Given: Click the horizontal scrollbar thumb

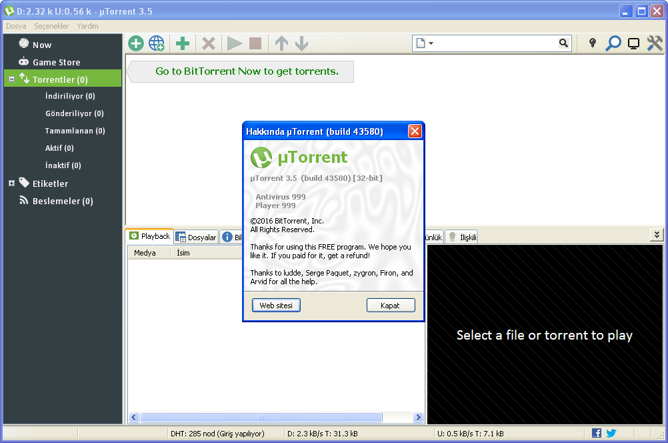Looking at the screenshot, I should tap(261, 418).
